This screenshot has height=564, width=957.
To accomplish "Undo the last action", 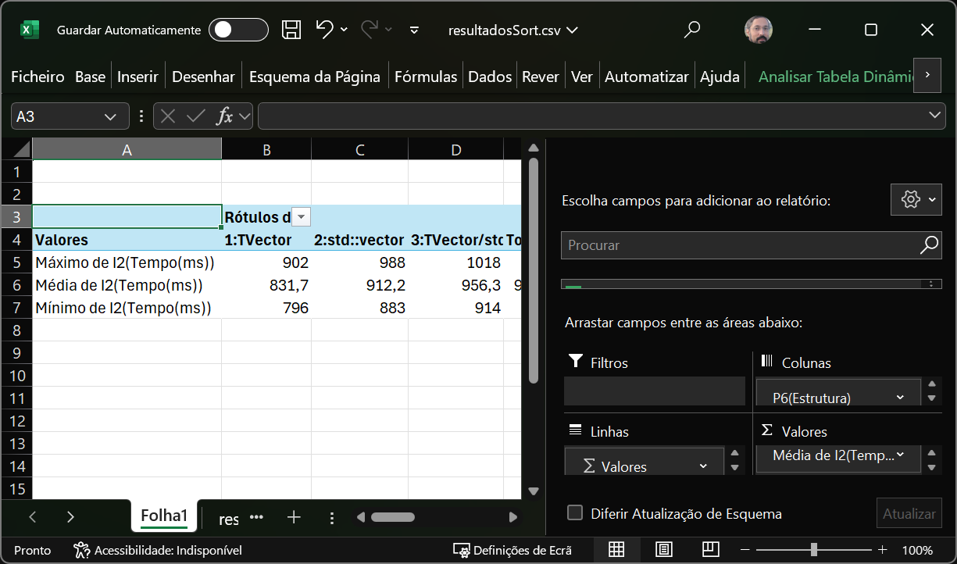I will (x=324, y=30).
